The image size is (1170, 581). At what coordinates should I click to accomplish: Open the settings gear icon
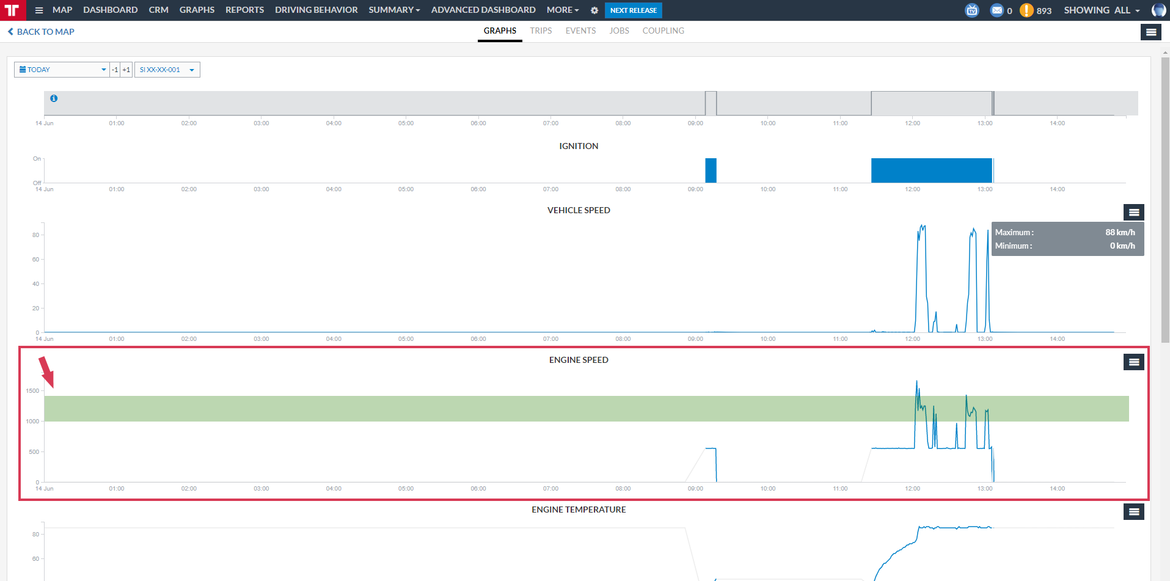click(594, 10)
